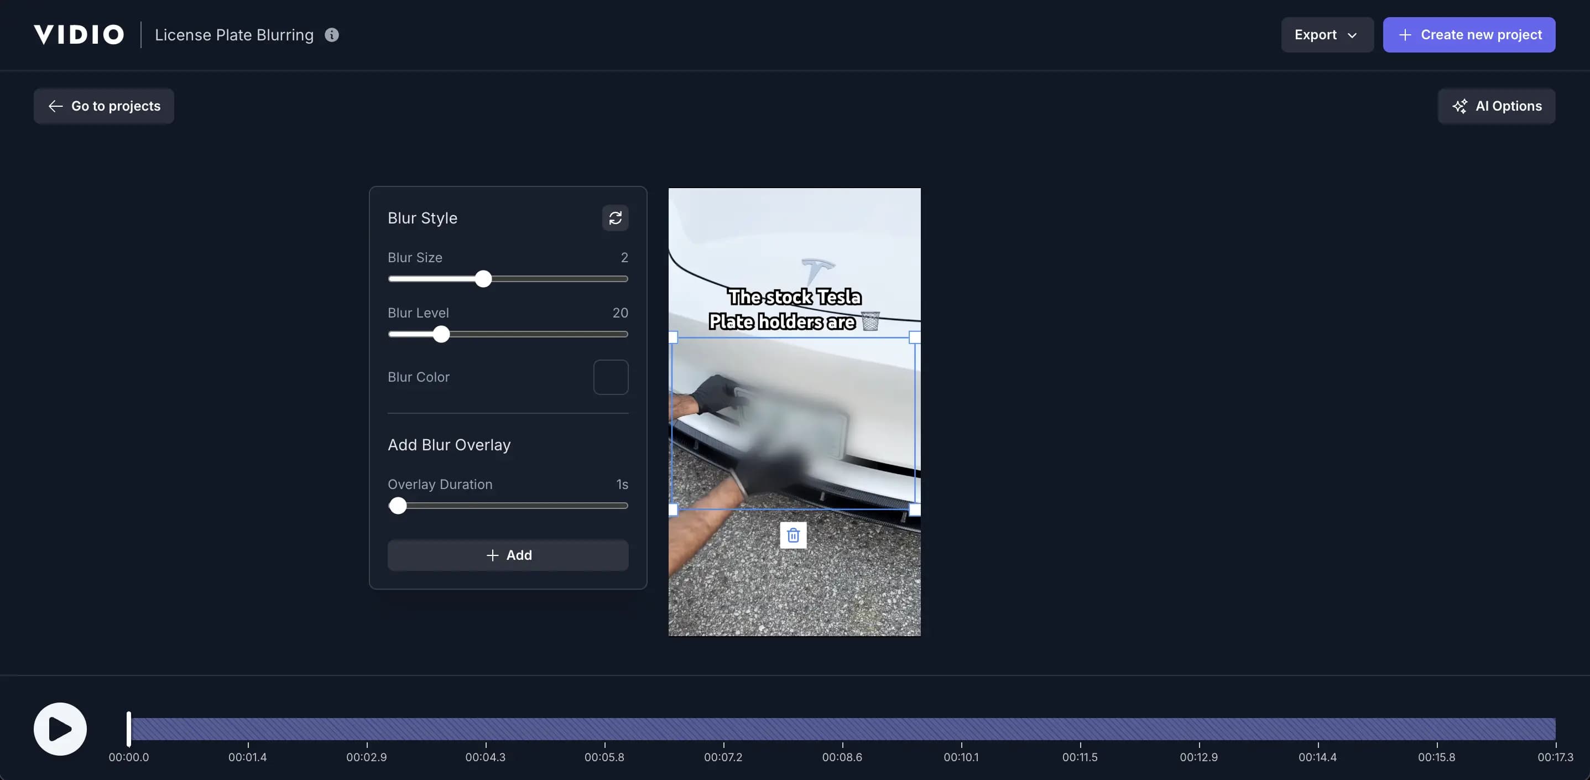Screen dimensions: 1590x780
Task: Click the Blur Style refresh icon
Action: (x=616, y=218)
